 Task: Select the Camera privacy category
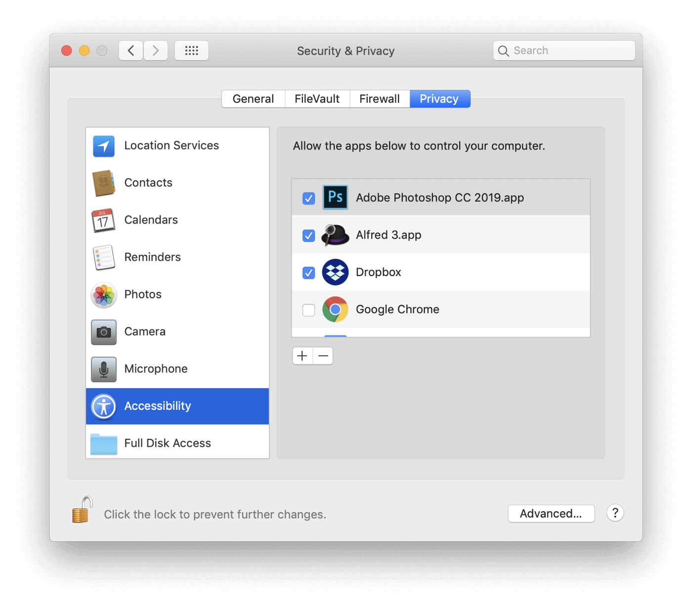[145, 331]
